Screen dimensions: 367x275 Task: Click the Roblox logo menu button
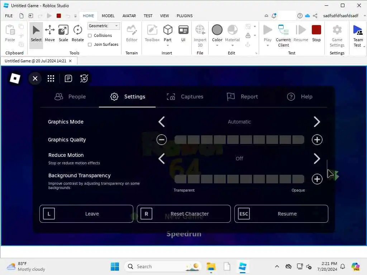[15, 78]
